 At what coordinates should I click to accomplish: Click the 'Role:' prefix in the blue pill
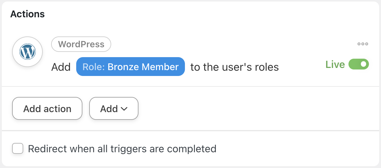(94, 67)
